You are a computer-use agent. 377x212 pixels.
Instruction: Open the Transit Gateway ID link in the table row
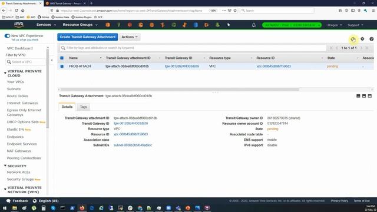tap(182, 66)
